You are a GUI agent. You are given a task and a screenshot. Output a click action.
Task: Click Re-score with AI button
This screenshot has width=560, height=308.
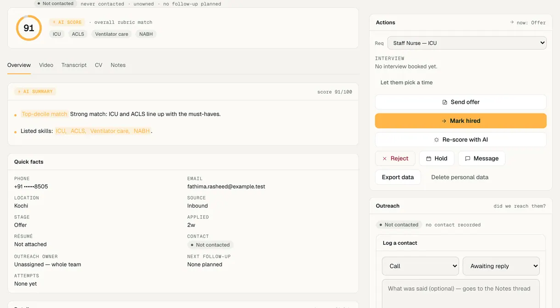click(460, 140)
